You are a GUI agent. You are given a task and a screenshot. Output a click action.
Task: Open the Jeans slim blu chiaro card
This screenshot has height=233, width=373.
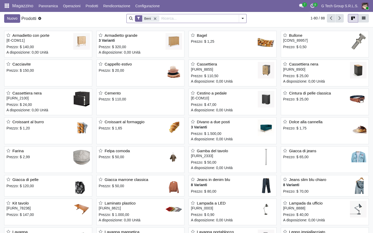tap(325, 186)
